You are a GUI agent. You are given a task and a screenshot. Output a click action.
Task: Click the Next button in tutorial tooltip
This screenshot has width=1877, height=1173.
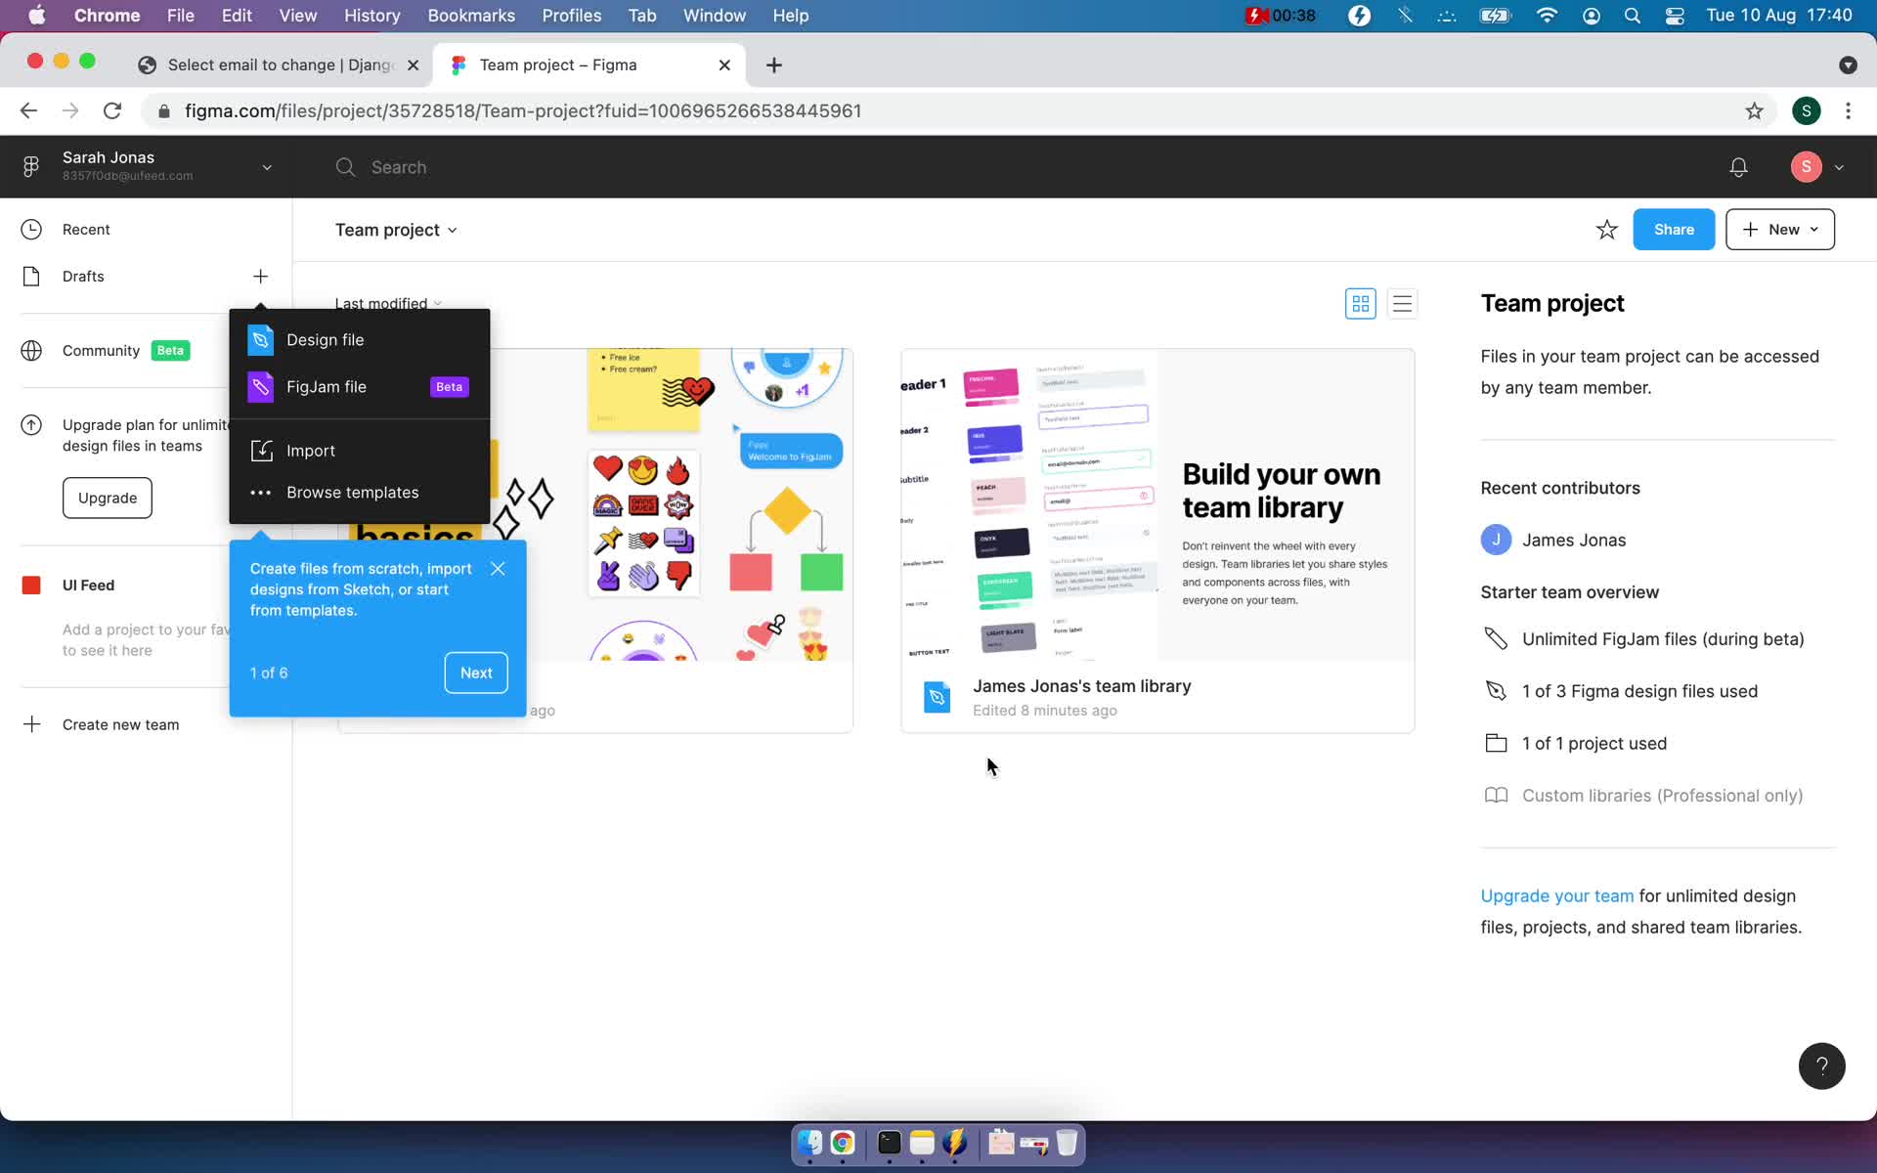(x=476, y=673)
